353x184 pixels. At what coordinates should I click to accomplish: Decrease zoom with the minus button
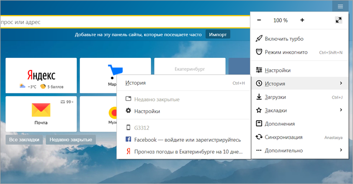(259, 20)
